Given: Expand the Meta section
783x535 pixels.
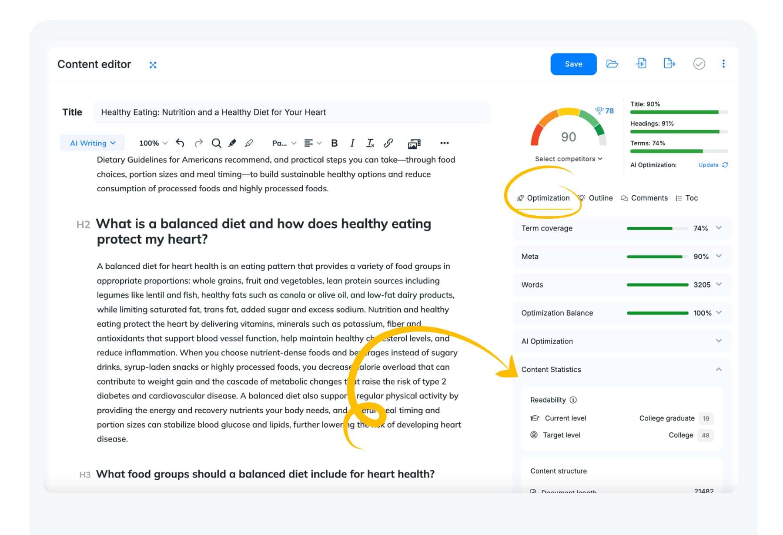Looking at the screenshot, I should tap(622, 256).
